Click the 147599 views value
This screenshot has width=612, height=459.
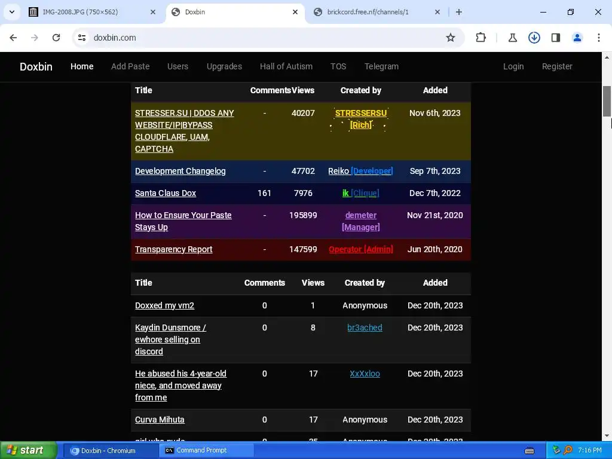(x=303, y=249)
